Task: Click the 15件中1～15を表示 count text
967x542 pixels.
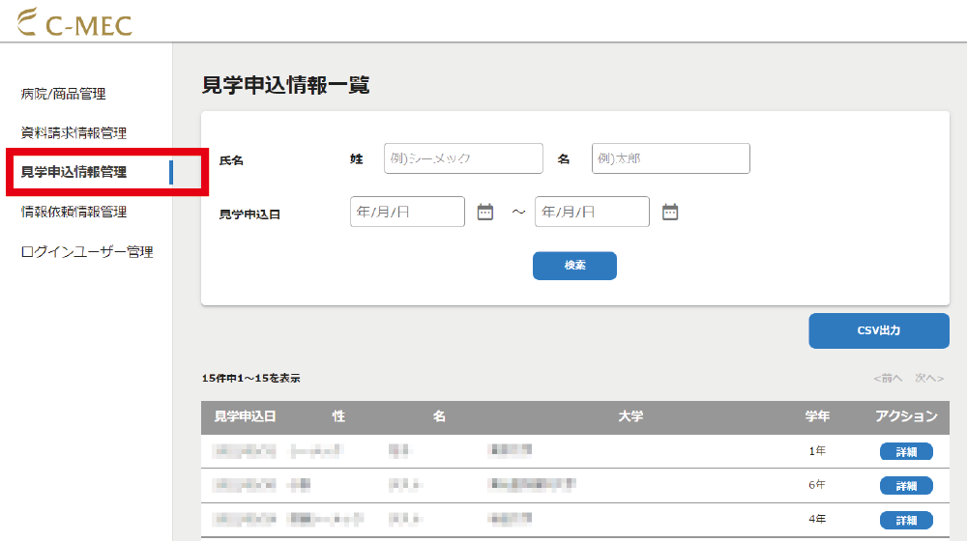Action: click(251, 378)
